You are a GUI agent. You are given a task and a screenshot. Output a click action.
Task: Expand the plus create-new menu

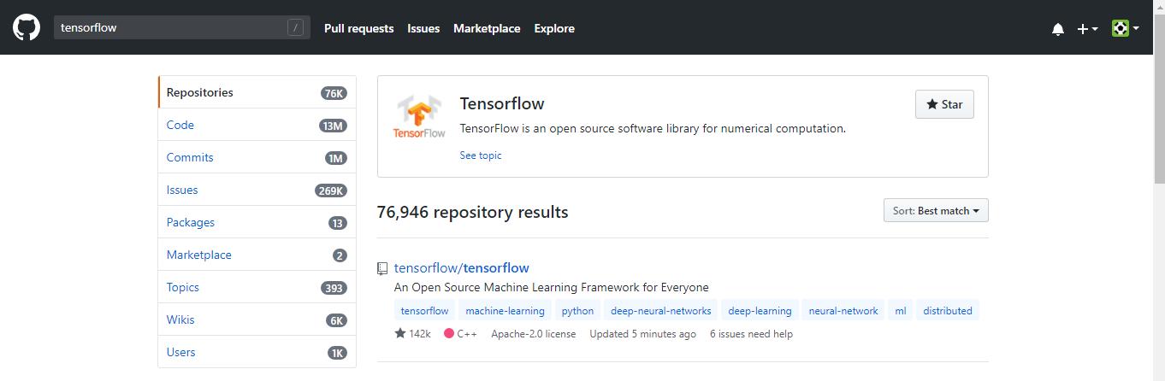pos(1087,29)
